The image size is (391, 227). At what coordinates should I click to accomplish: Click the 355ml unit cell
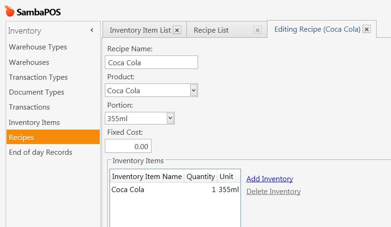coord(229,190)
